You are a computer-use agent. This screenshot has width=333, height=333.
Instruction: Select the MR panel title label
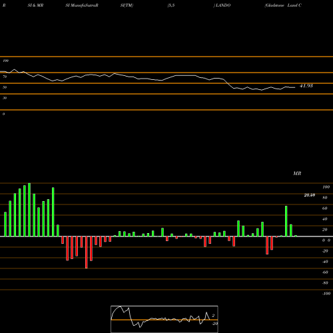click(x=297, y=173)
